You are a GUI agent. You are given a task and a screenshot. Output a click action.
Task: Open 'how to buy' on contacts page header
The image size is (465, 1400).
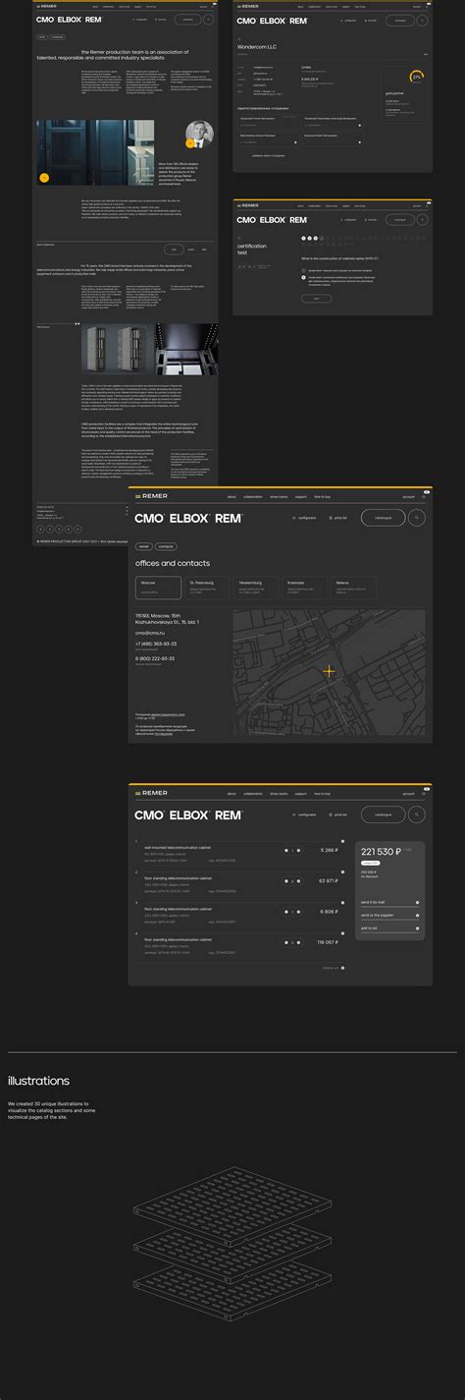323,497
